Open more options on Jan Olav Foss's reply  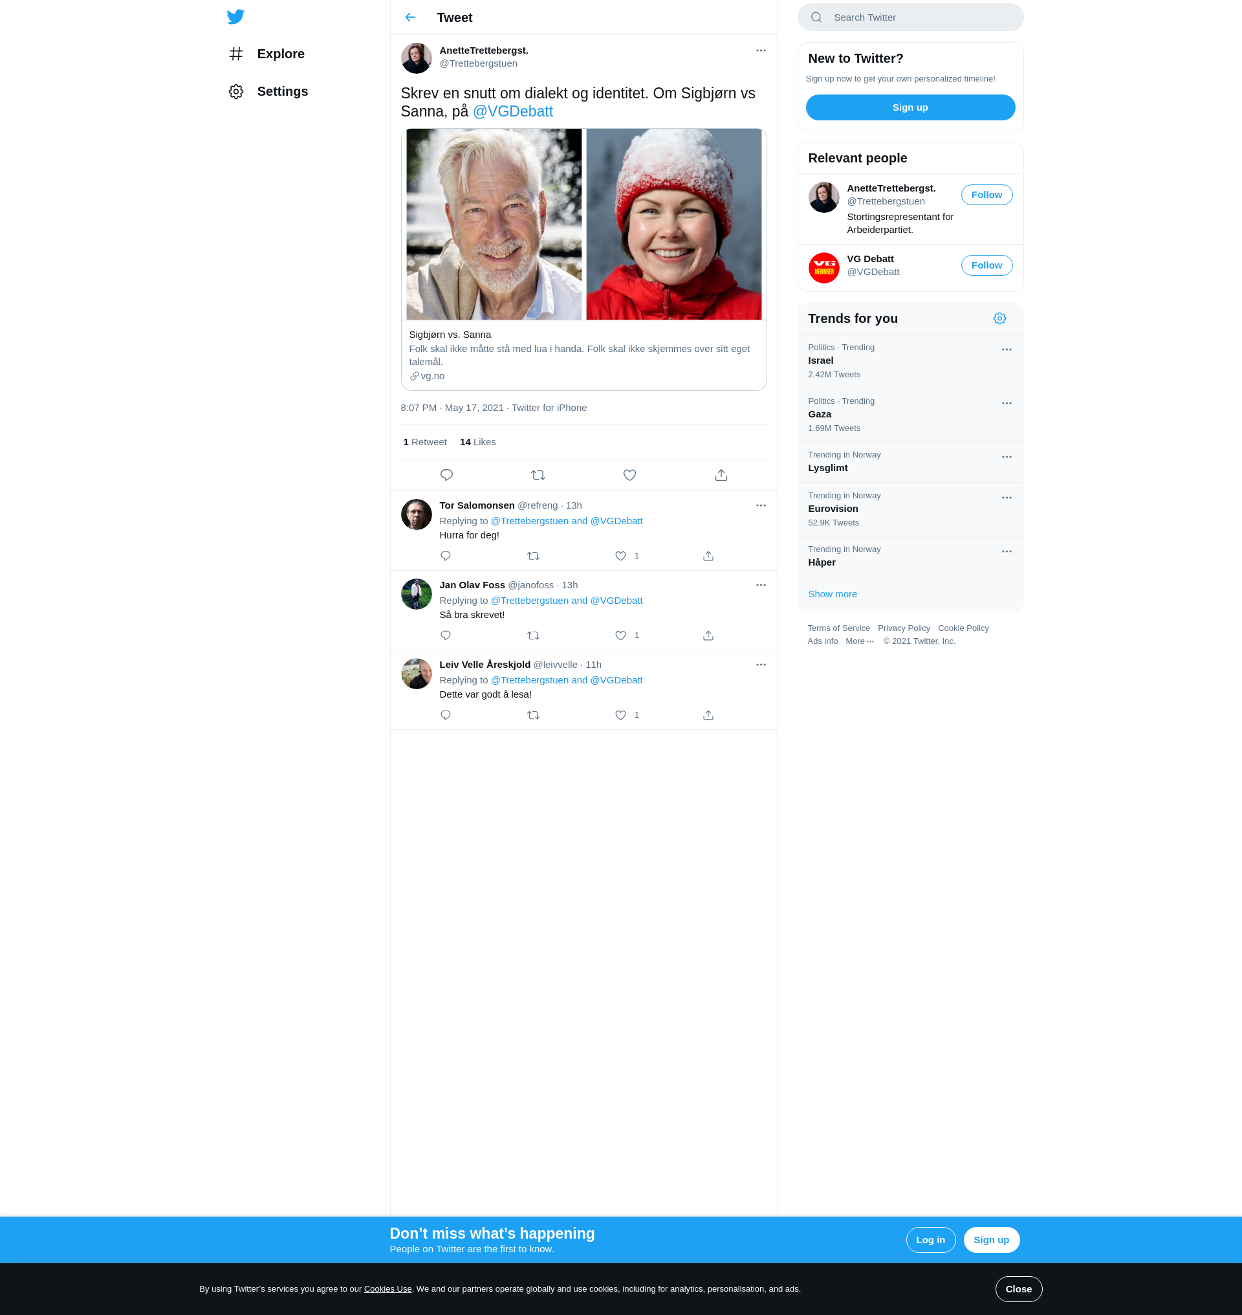pyautogui.click(x=761, y=585)
